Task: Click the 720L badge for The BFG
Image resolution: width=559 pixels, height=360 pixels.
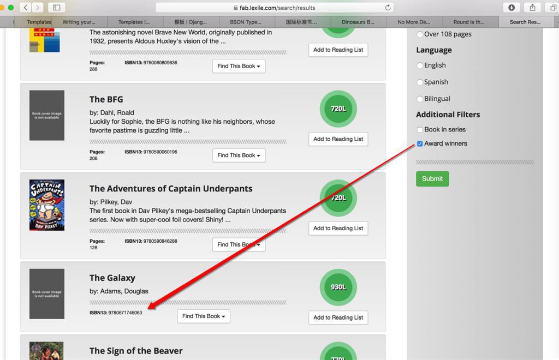Action: pyautogui.click(x=338, y=109)
